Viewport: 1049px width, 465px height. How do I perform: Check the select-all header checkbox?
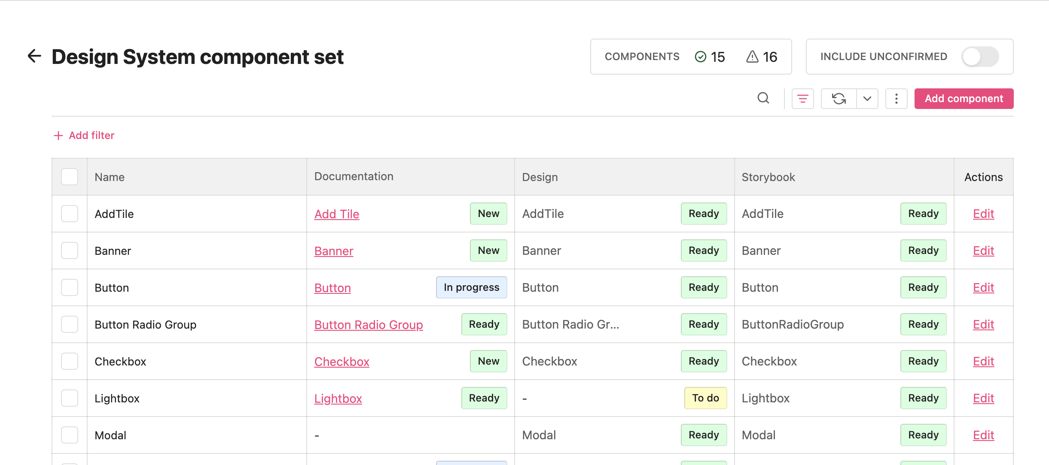70,177
